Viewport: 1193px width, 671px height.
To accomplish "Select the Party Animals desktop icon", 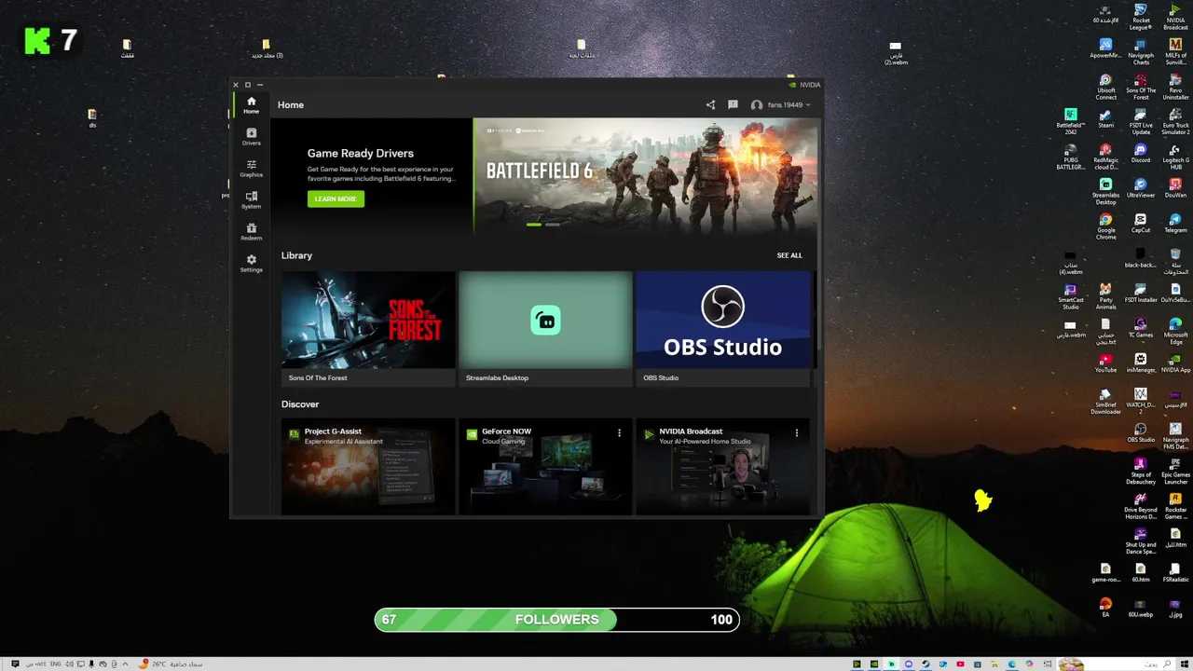I will (1105, 296).
